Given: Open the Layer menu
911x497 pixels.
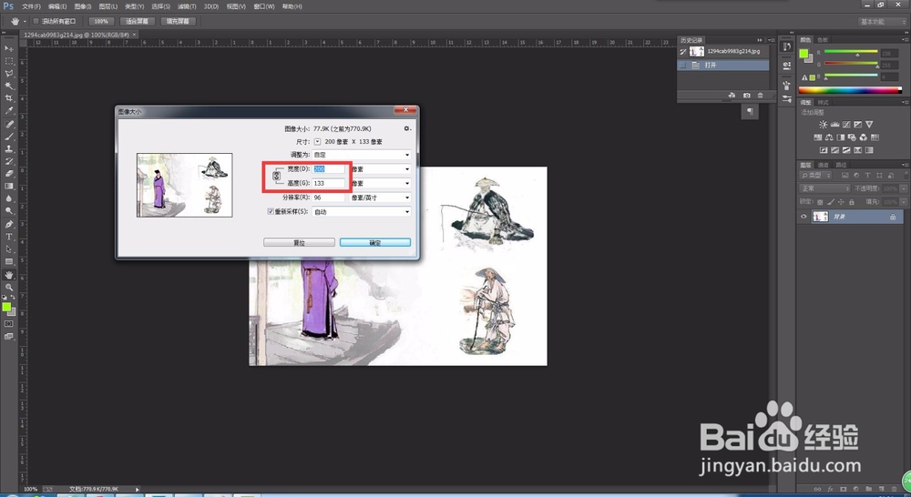Looking at the screenshot, I should 108,6.
